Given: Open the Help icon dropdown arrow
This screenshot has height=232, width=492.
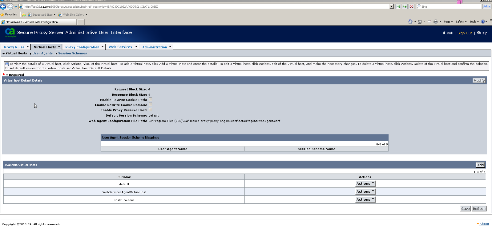Looking at the screenshot, I should tap(486, 22).
